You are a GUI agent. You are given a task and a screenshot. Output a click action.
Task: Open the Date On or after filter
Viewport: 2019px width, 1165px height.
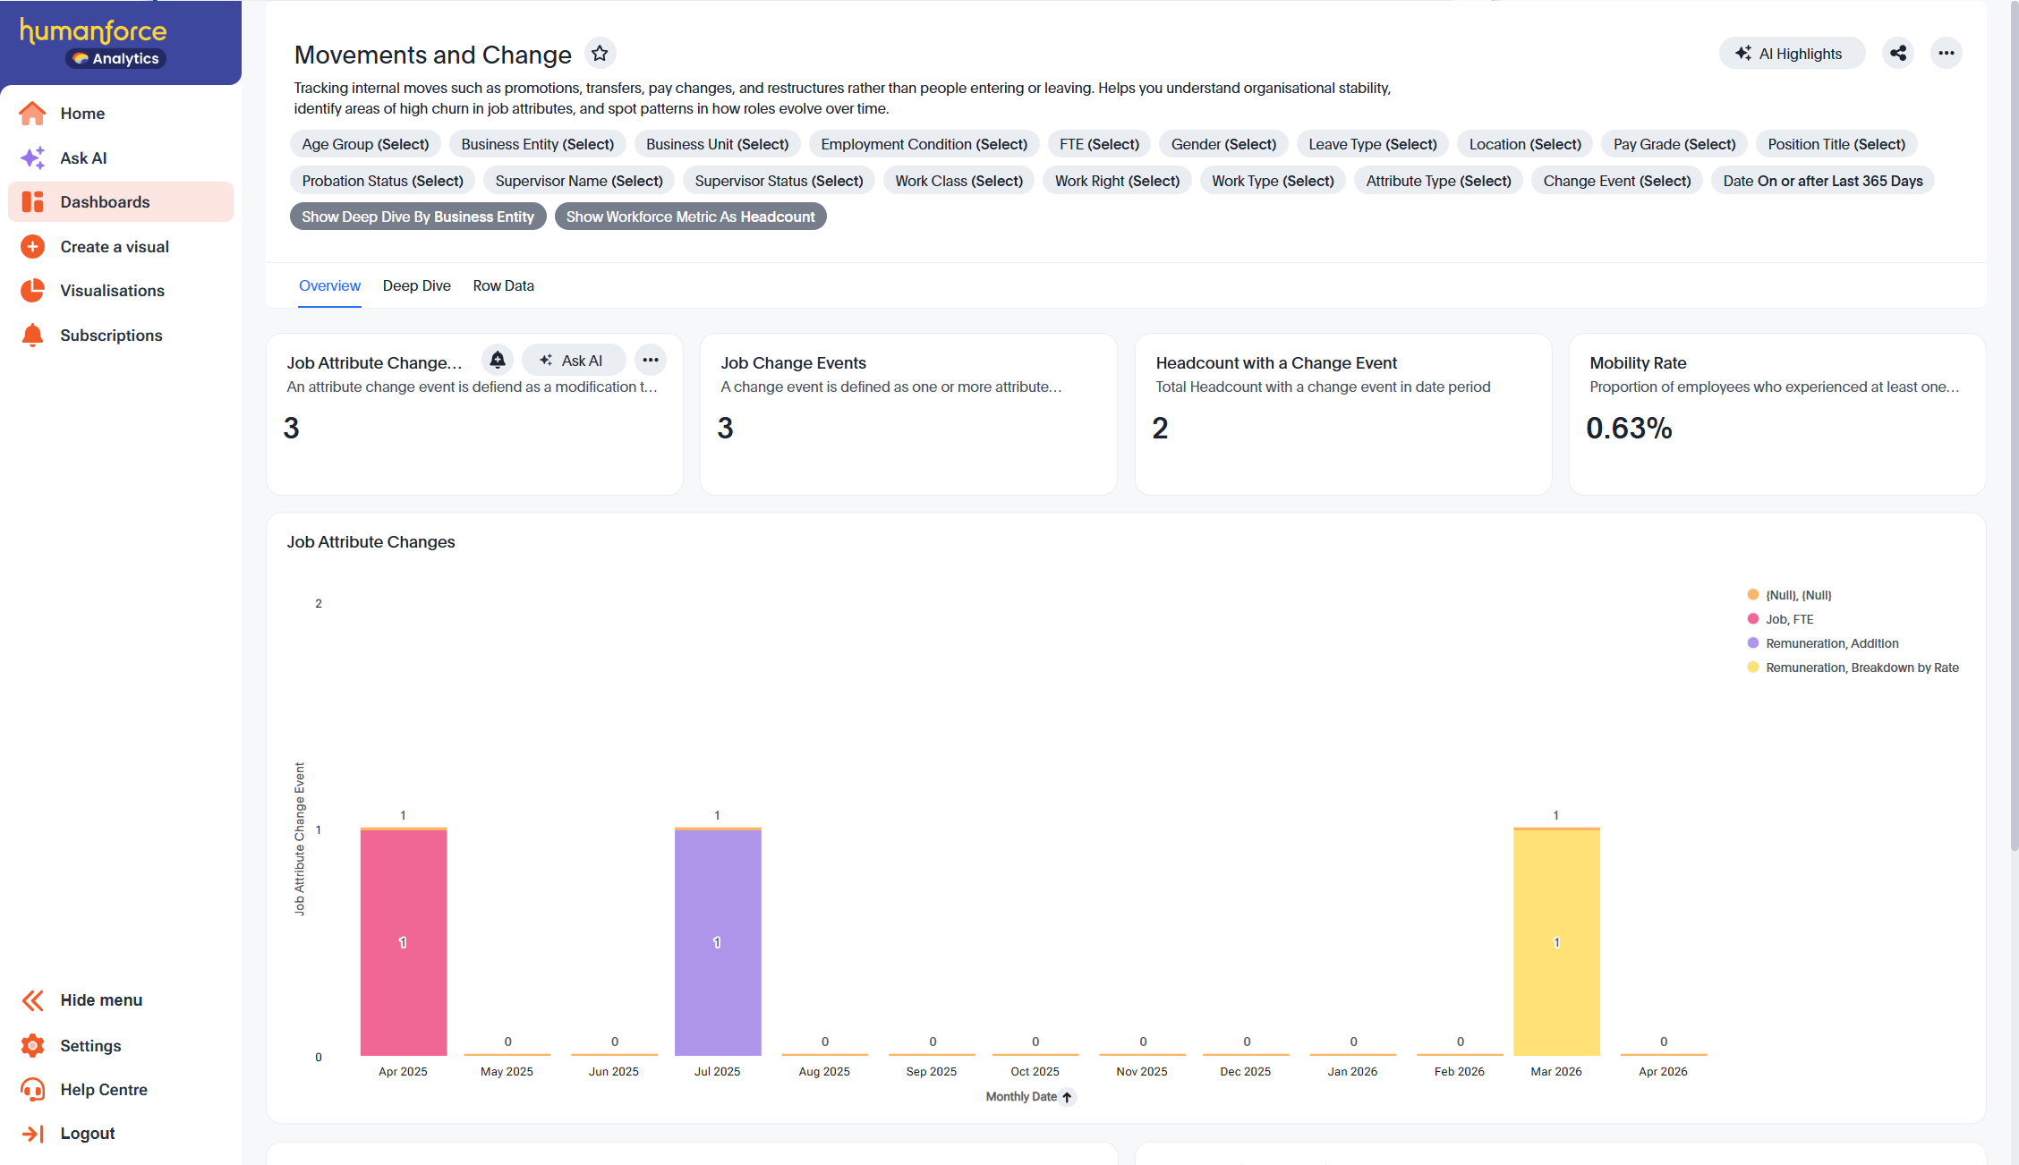(1822, 181)
